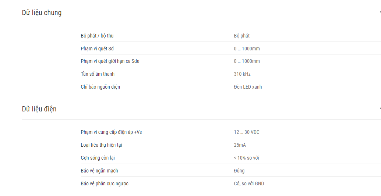Click the Có, so với GND value
Image resolution: width=381 pixels, height=196 pixels.
point(249,183)
